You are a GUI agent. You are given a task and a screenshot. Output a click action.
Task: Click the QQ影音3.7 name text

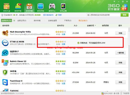14,51
